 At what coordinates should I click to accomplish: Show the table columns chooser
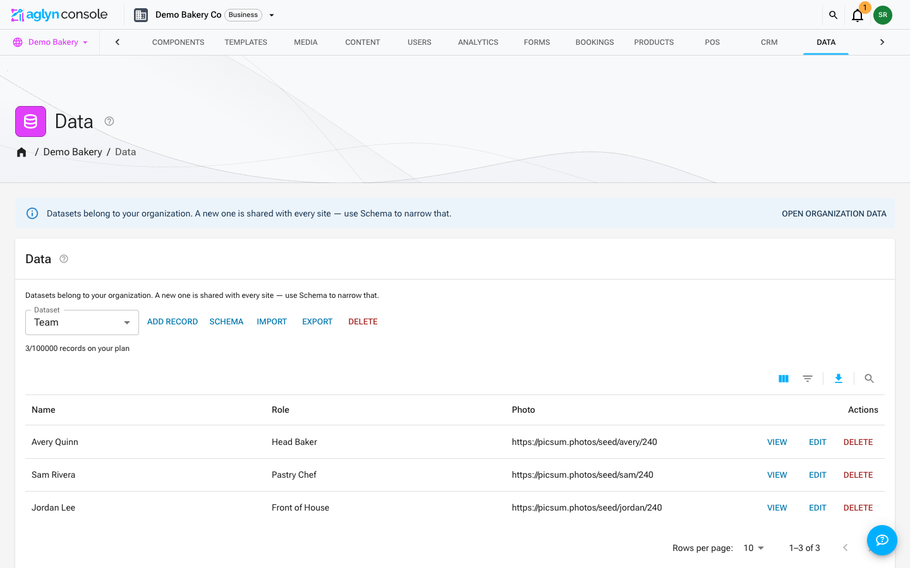784,379
